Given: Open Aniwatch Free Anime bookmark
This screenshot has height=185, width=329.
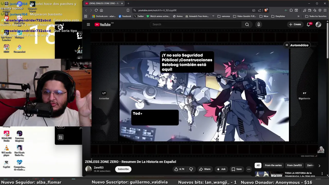Looking at the screenshot, I should 197,16.
